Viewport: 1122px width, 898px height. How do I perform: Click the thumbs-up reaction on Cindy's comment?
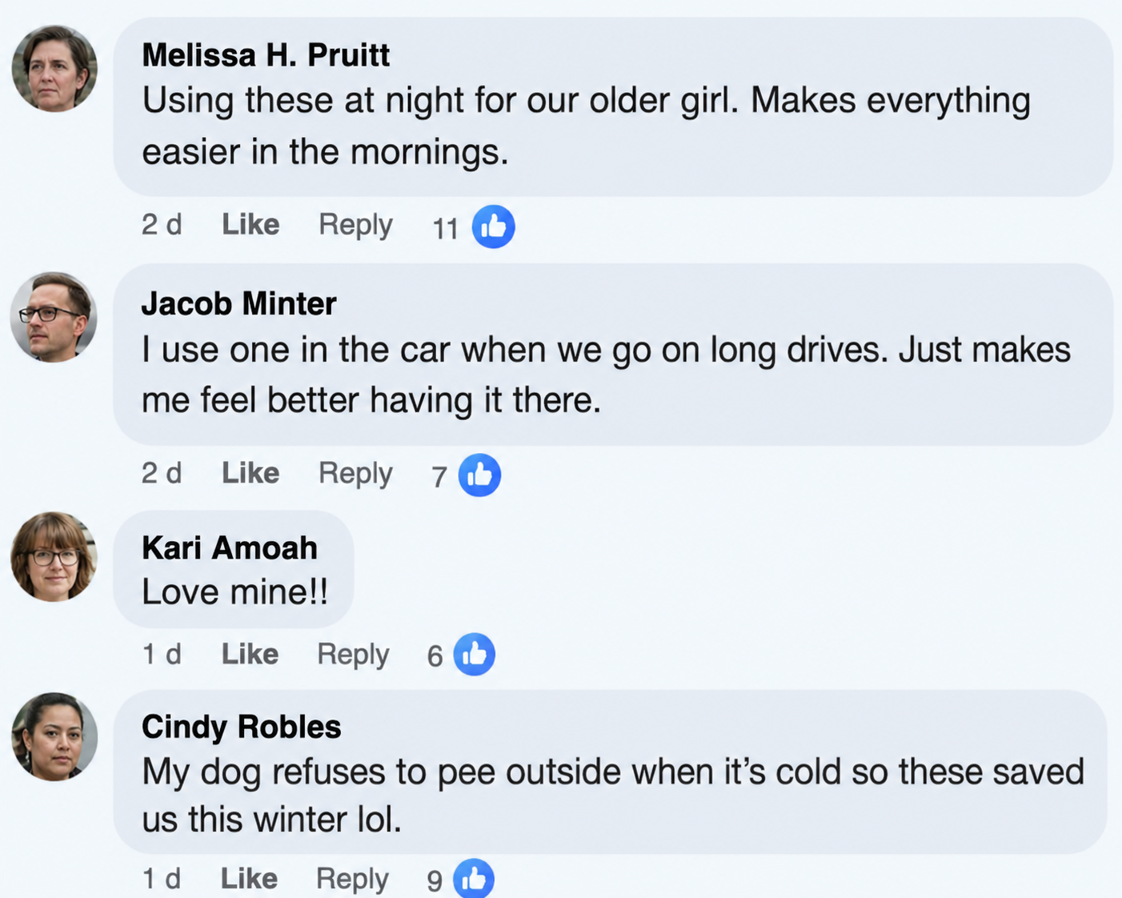coord(474,879)
